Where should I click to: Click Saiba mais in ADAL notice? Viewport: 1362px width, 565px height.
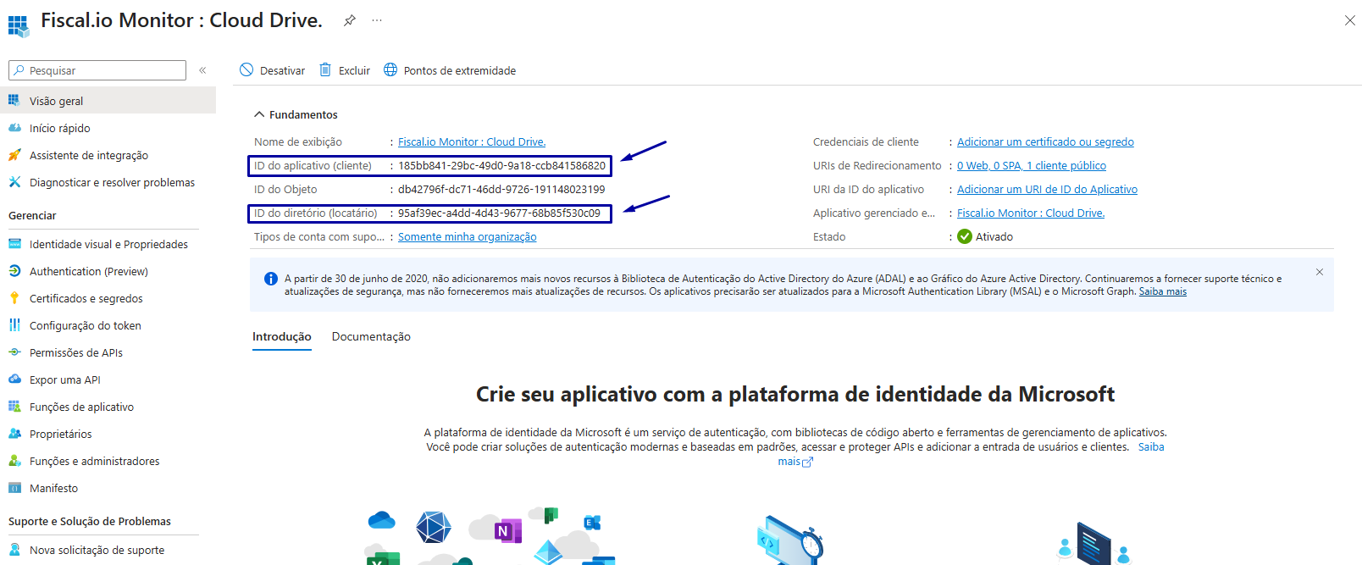1162,291
